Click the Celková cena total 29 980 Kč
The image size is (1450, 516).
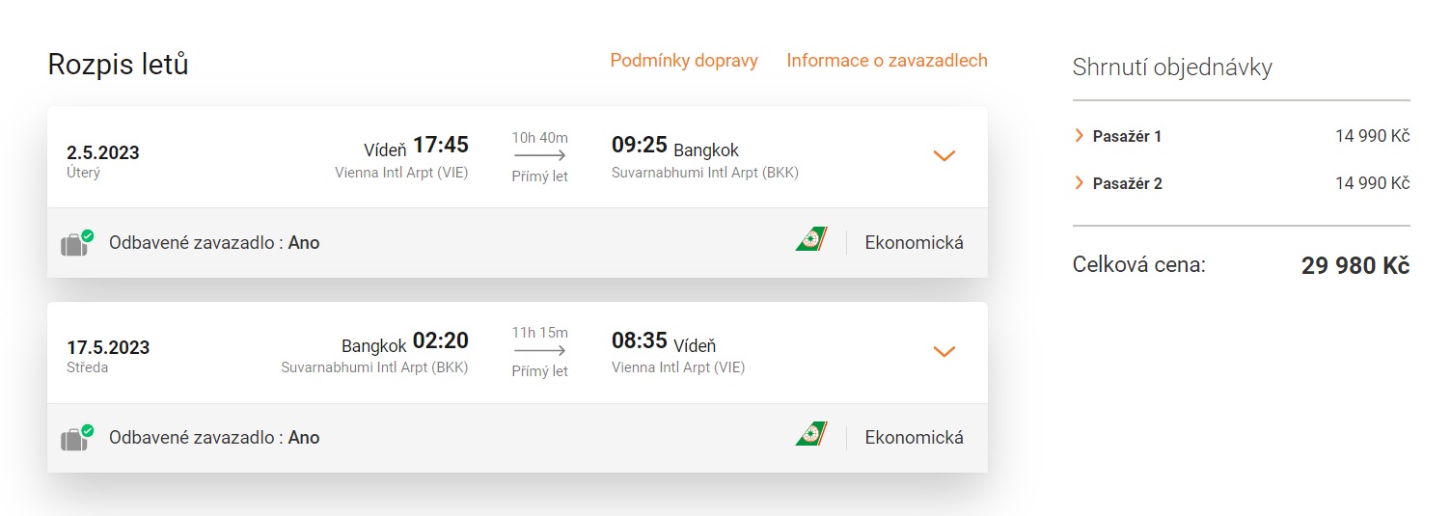pos(1354,266)
